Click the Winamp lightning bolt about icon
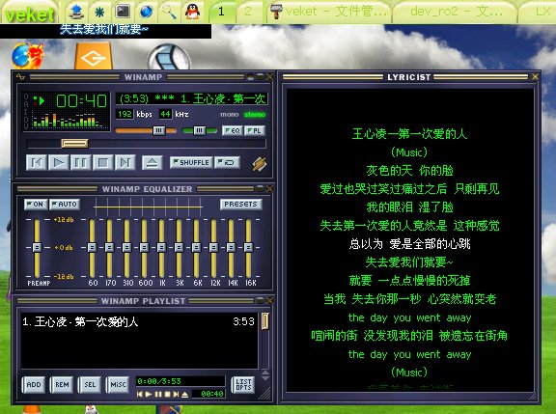 point(260,164)
